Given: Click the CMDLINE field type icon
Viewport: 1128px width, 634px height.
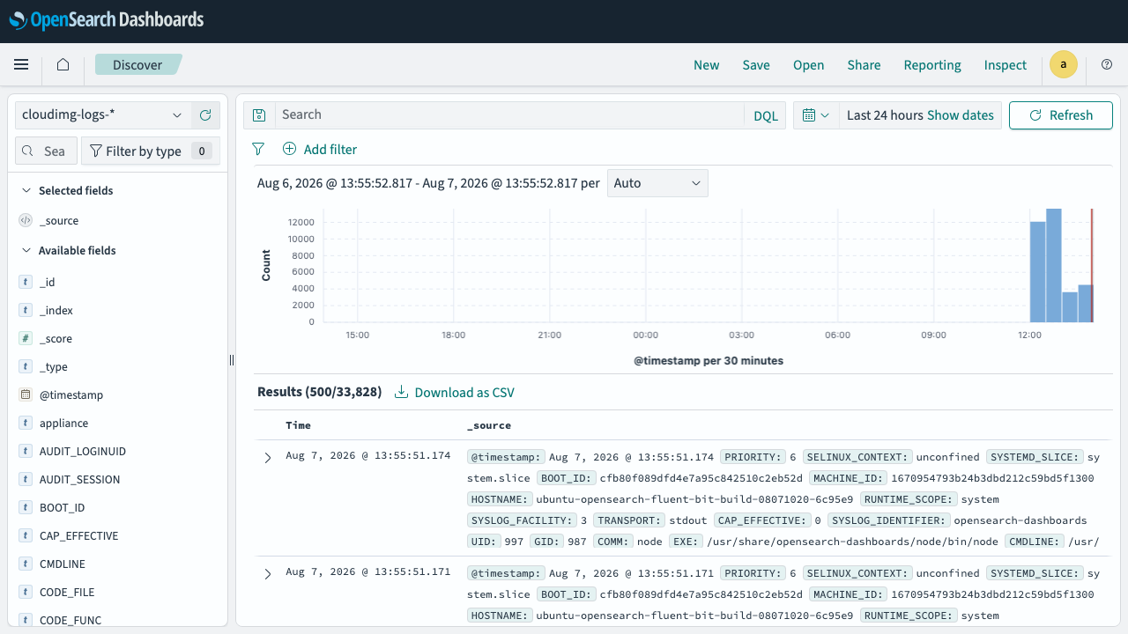Looking at the screenshot, I should 26,564.
